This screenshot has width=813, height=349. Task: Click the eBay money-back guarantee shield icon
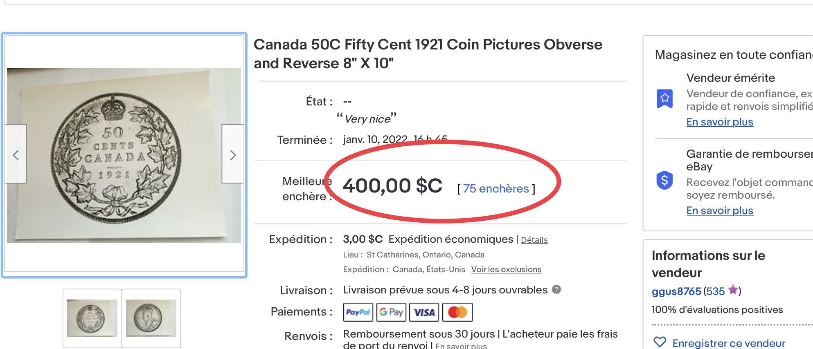664,180
